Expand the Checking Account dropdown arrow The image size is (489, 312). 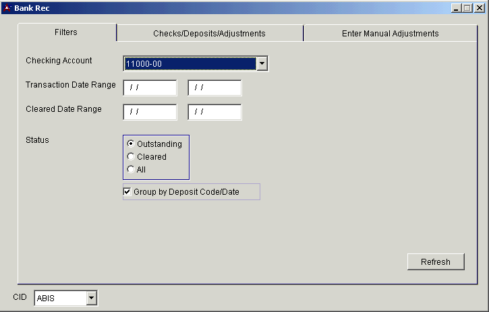click(262, 64)
